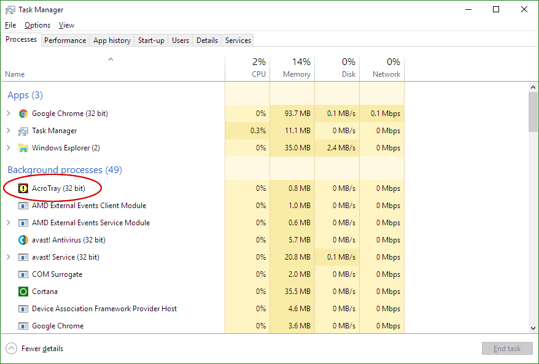Click the avast! Antivirus icon
Image resolution: width=539 pixels, height=364 pixels.
tap(23, 240)
